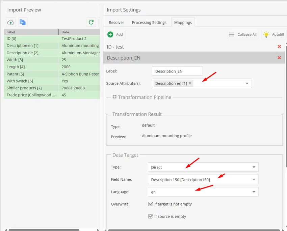Click the Label column header
The width and height of the screenshot is (287, 231).
[31, 32]
